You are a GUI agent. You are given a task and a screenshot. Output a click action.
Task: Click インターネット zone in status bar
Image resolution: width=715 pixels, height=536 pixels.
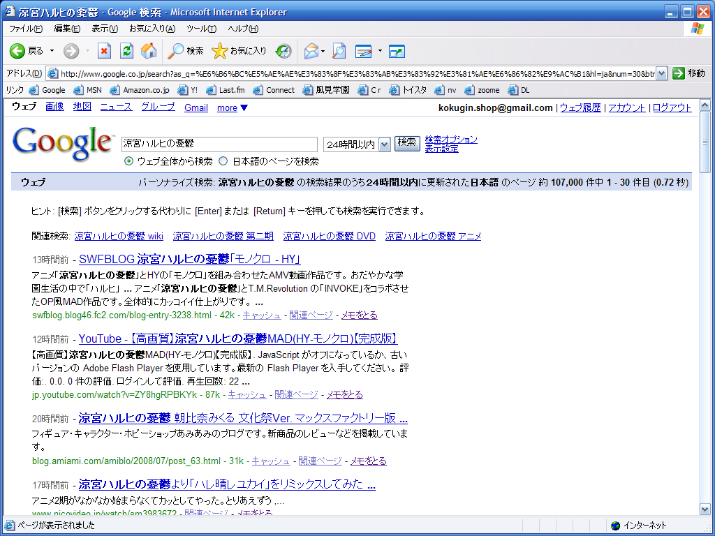pos(640,526)
